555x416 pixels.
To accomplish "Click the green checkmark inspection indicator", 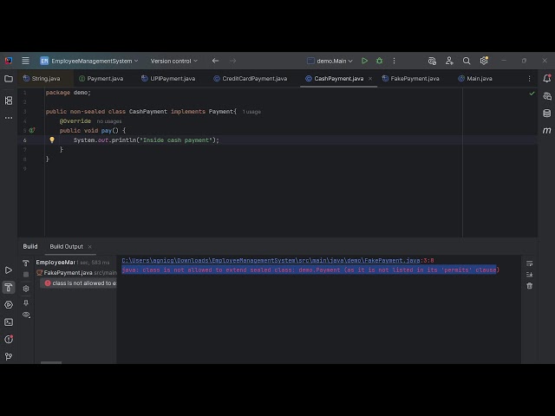I will pos(532,94).
